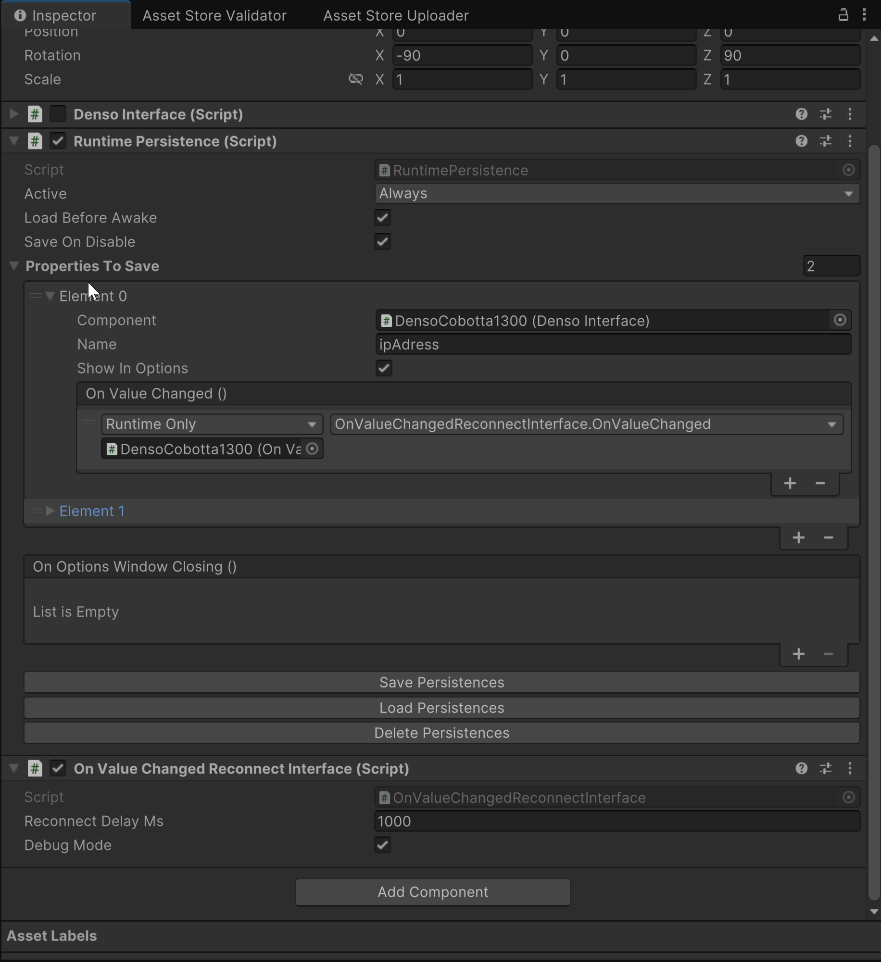Expand Element 1 in properties list
The height and width of the screenshot is (962, 881).
(x=50, y=511)
